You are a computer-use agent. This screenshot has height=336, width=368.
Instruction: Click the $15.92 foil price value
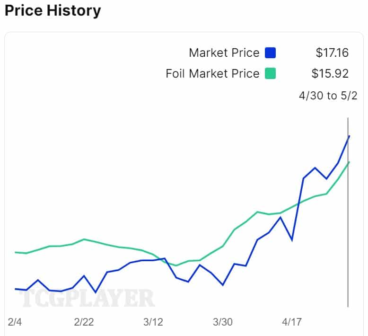click(330, 74)
